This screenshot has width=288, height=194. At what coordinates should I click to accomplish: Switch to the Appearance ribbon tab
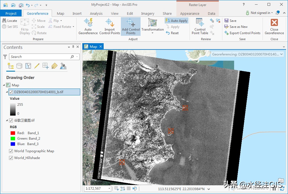pos(190,14)
